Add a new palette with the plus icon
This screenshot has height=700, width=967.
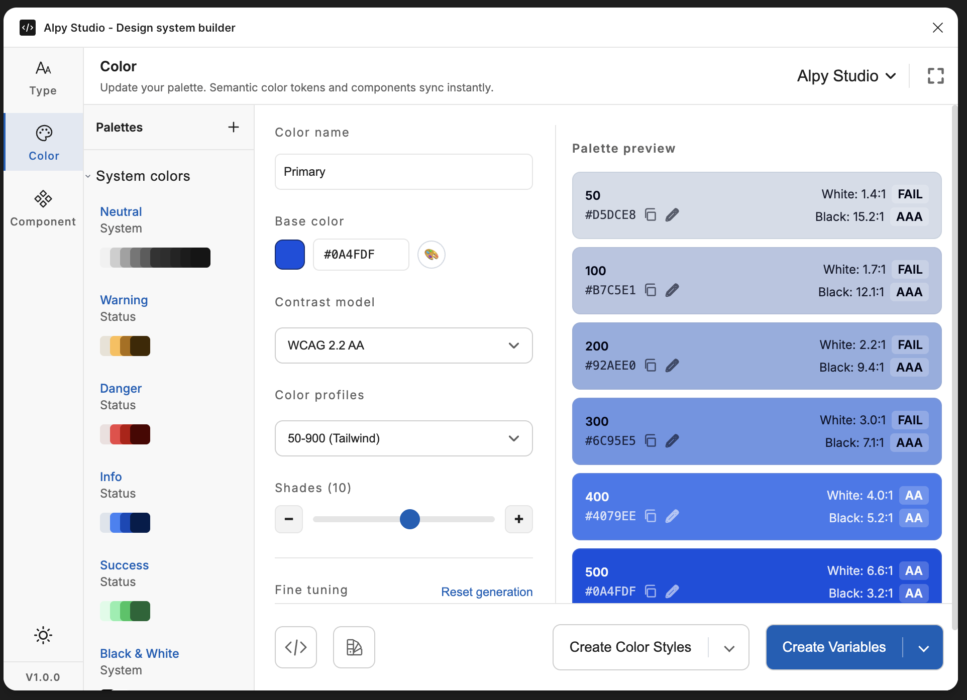(233, 127)
